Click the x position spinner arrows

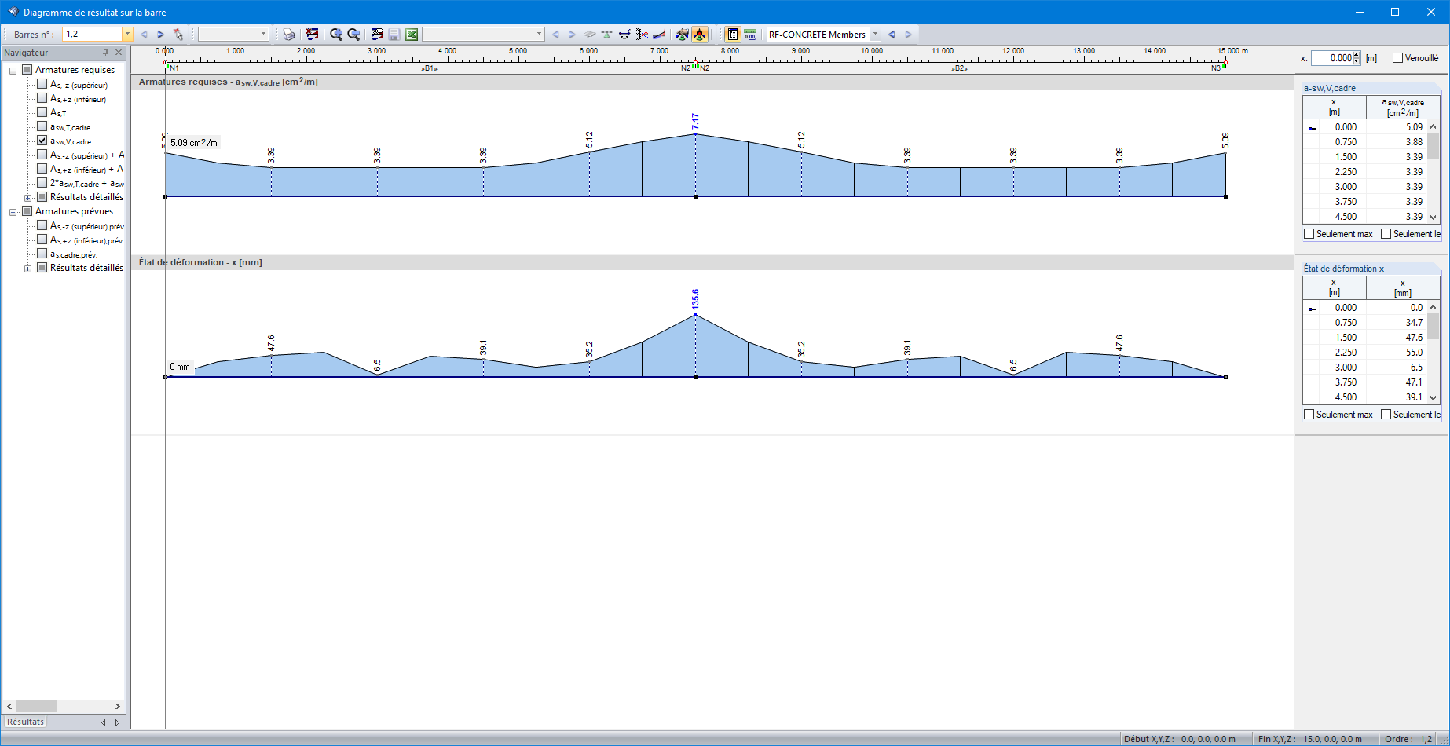(x=1357, y=58)
